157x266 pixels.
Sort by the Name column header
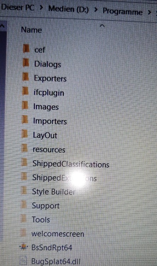tap(31, 30)
